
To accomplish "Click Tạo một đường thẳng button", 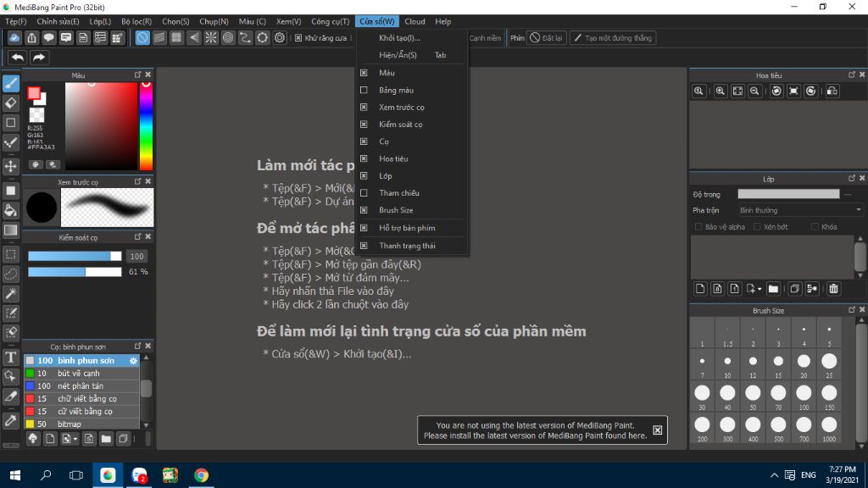I will (x=613, y=38).
